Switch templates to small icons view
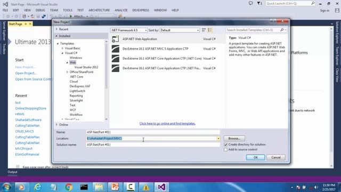 pos(204,30)
